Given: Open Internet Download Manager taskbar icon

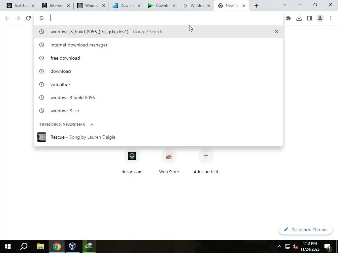Looking at the screenshot, I should coord(89,246).
